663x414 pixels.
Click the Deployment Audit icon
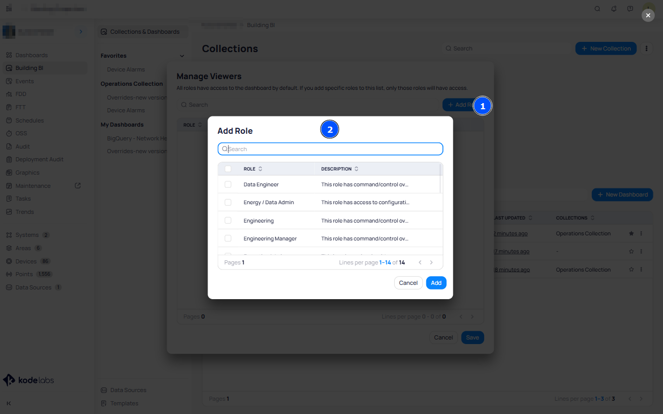point(9,159)
